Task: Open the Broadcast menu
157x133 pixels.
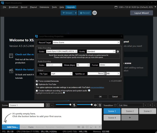Action: point(13,7)
